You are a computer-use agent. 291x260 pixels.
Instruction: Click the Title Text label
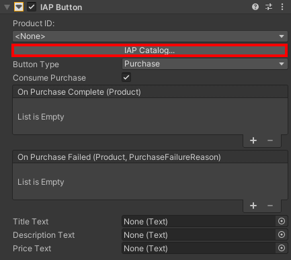pyautogui.click(x=31, y=222)
